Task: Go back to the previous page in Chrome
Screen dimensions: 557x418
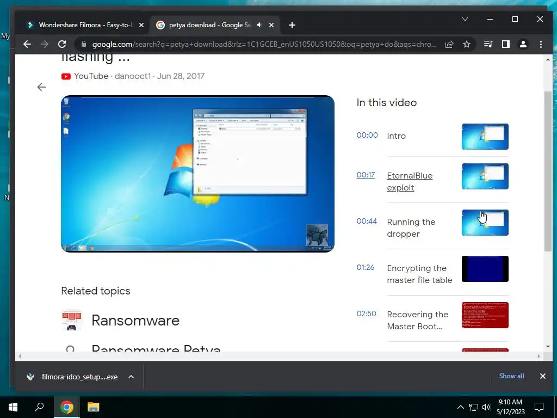Action: [x=27, y=44]
